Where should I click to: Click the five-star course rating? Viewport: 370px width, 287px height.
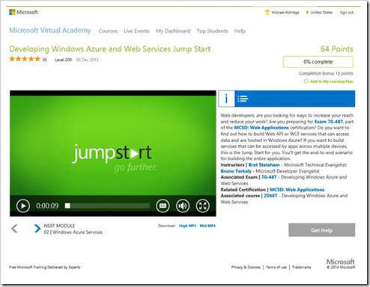25,59
